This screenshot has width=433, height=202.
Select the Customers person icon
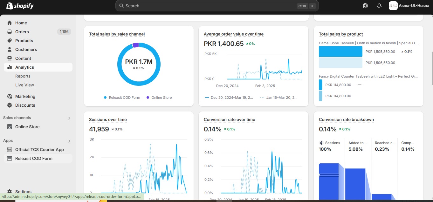coord(10,49)
